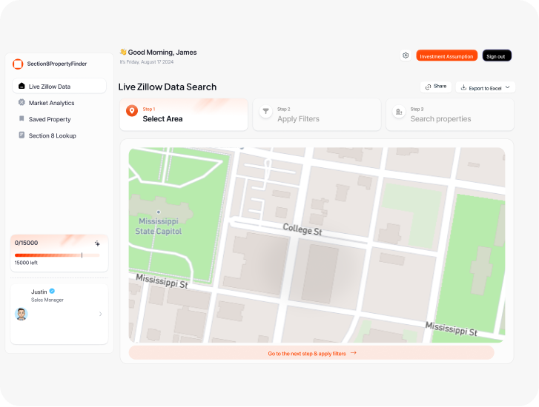Click the building icon in Step 3
Viewport: 539px width, 407px height.
click(399, 112)
